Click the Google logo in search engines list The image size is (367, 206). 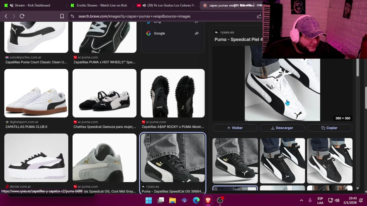point(149,33)
